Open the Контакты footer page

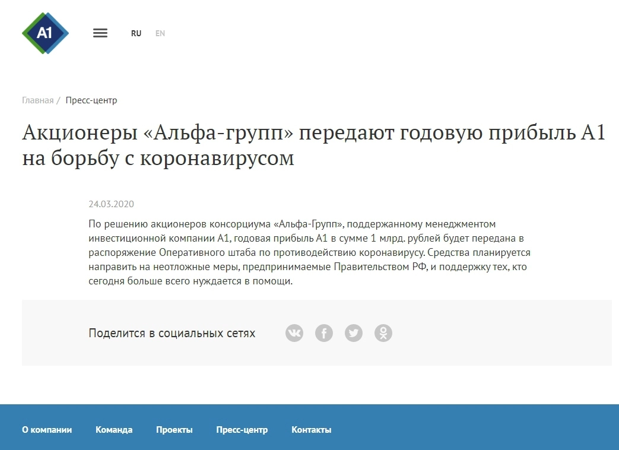(312, 430)
